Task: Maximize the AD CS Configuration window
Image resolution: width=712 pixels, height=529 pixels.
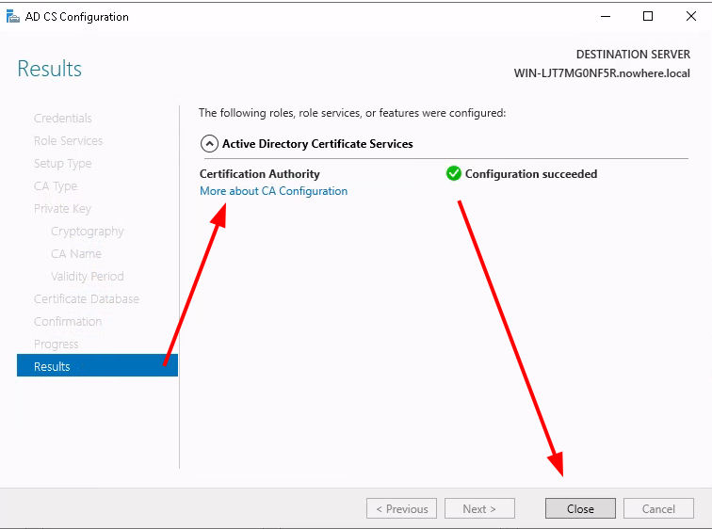Action: pos(648,16)
